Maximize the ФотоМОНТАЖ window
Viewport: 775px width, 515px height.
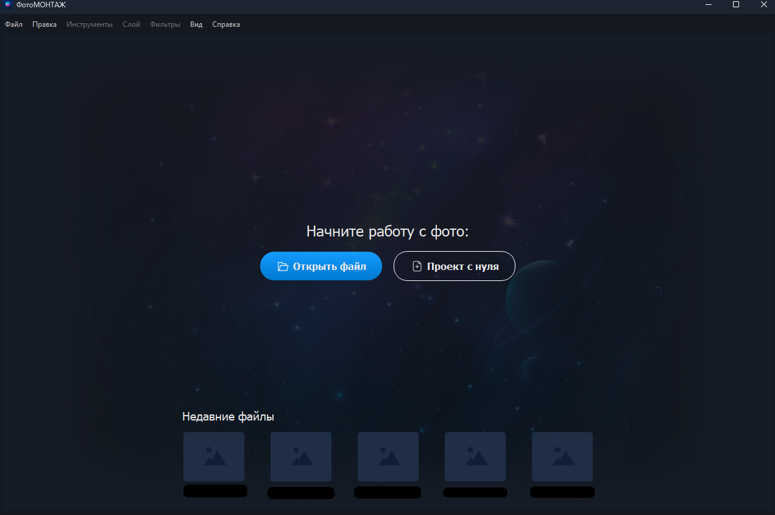[x=736, y=5]
